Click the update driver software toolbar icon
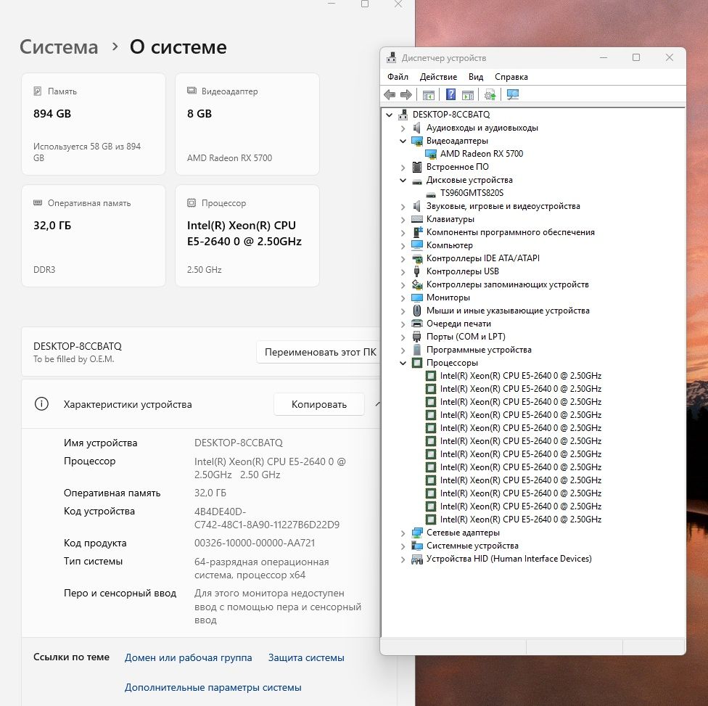 click(490, 94)
